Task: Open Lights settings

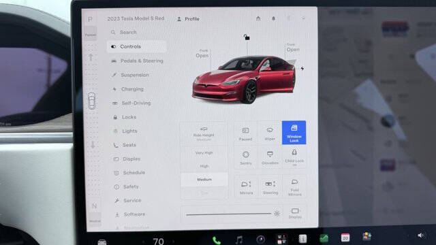Action: [x=125, y=131]
